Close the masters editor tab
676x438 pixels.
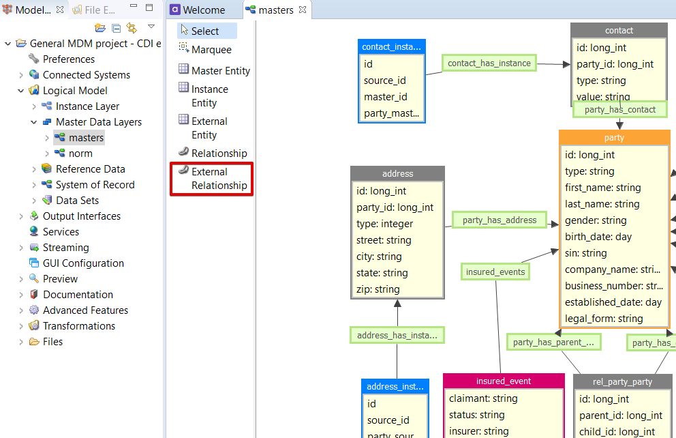pyautogui.click(x=303, y=10)
